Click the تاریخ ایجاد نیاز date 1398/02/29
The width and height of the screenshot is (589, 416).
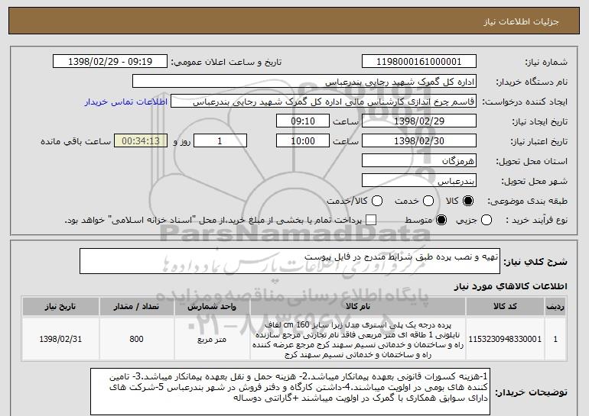pos(419,121)
